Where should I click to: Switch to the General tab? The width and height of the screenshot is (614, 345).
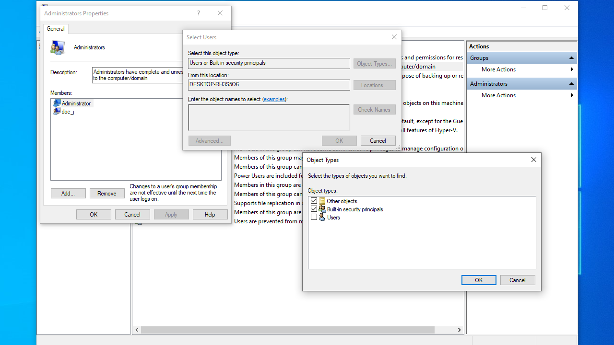click(x=56, y=29)
